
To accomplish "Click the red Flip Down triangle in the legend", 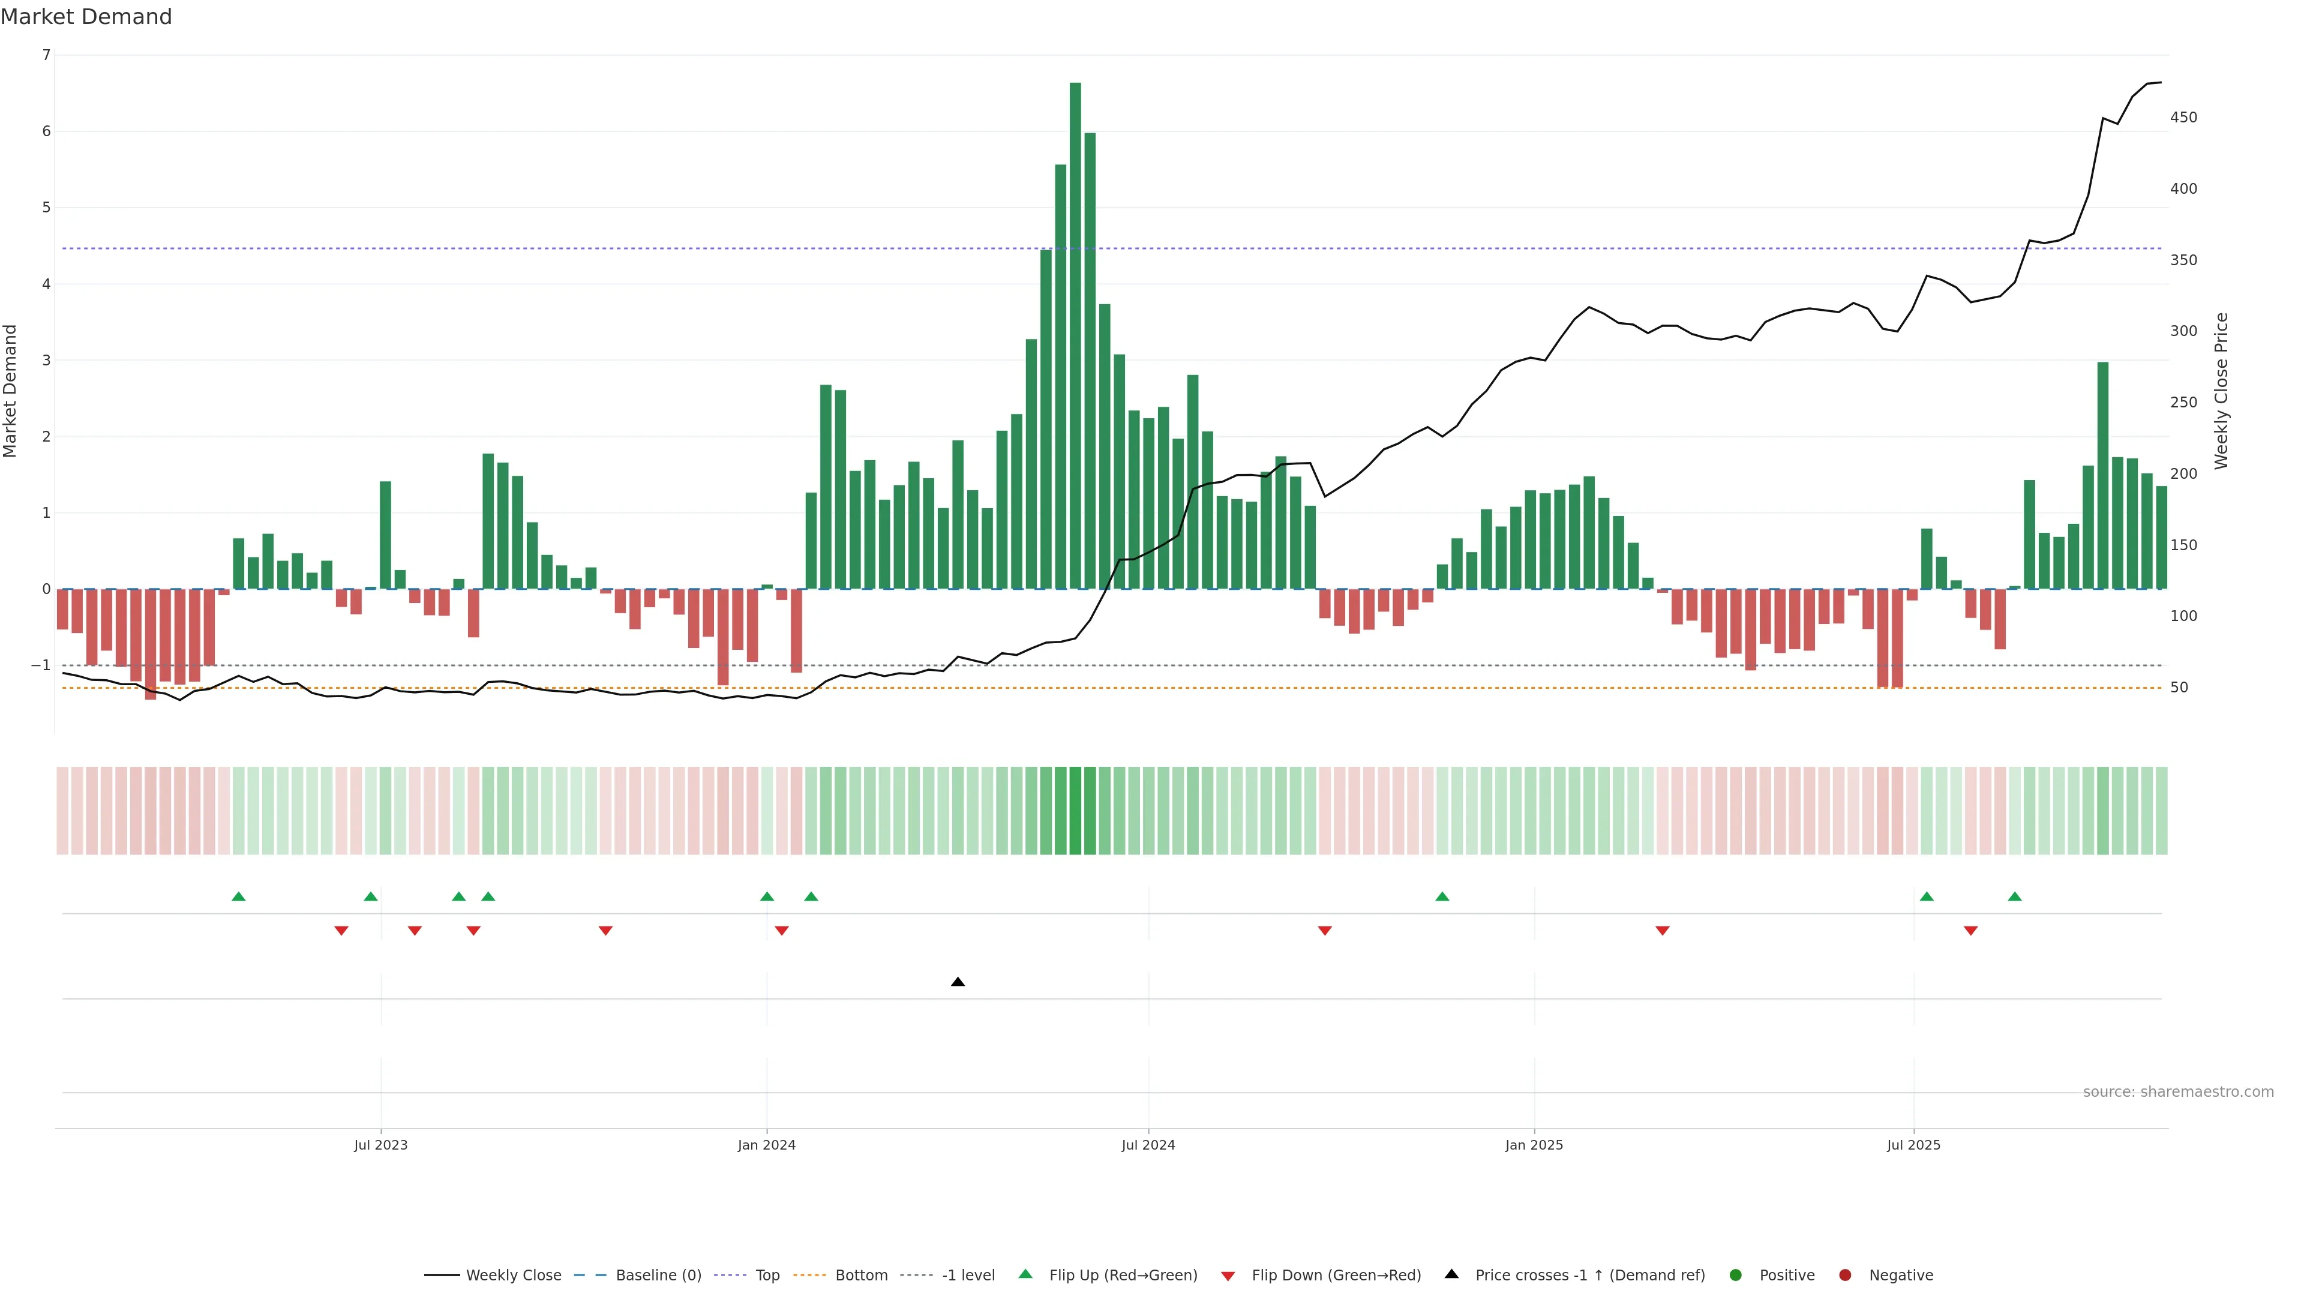I will pyautogui.click(x=1228, y=1276).
